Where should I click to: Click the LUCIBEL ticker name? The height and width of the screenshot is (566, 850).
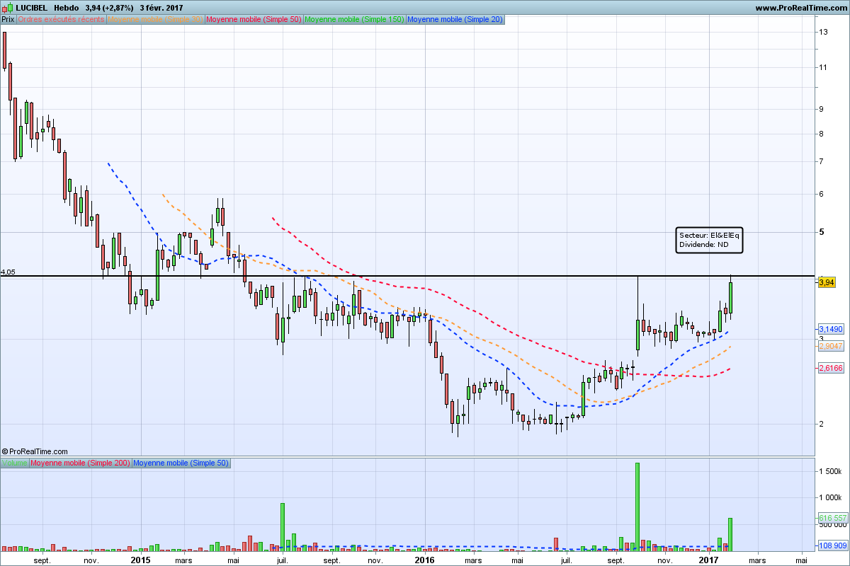pos(33,8)
